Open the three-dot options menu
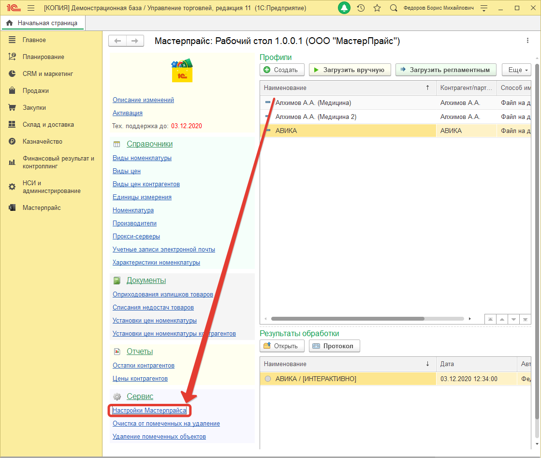The height and width of the screenshot is (458, 541). [528, 41]
